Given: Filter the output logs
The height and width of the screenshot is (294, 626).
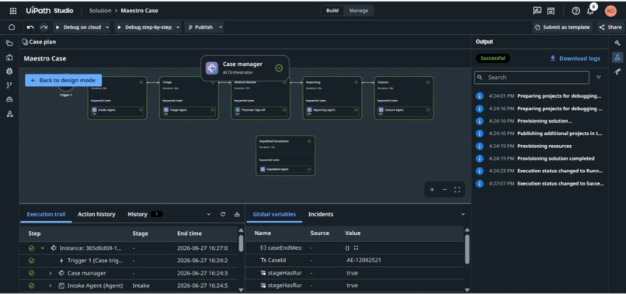Looking at the screenshot, I should coord(599,78).
